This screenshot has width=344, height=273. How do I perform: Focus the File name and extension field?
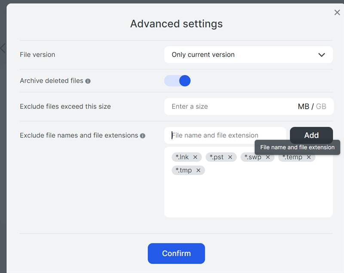[225, 135]
